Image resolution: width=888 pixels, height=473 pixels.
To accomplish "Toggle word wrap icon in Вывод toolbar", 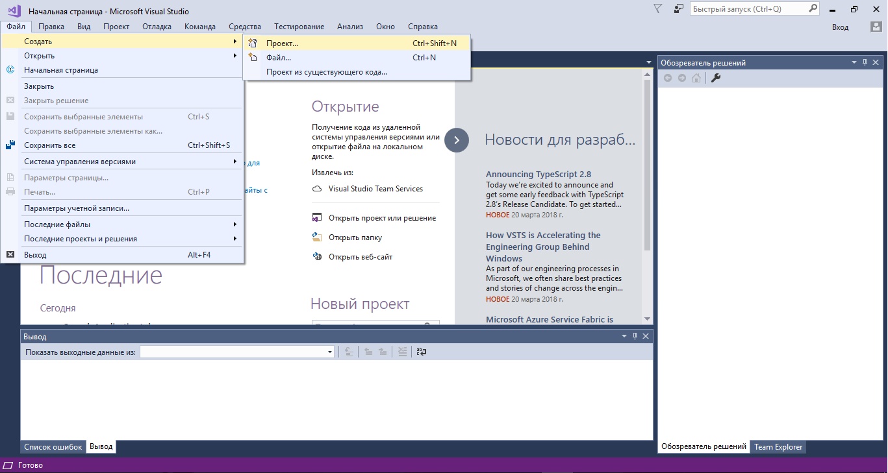I will [x=422, y=352].
